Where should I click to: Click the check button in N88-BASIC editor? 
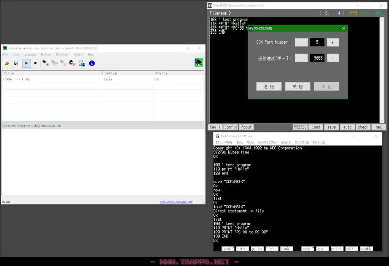pos(363,127)
